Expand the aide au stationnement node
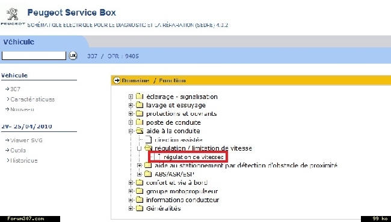The width and height of the screenshot is (391, 222). point(140,166)
